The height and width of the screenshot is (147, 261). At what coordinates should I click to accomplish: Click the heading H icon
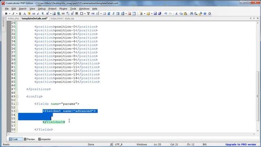[47, 13]
